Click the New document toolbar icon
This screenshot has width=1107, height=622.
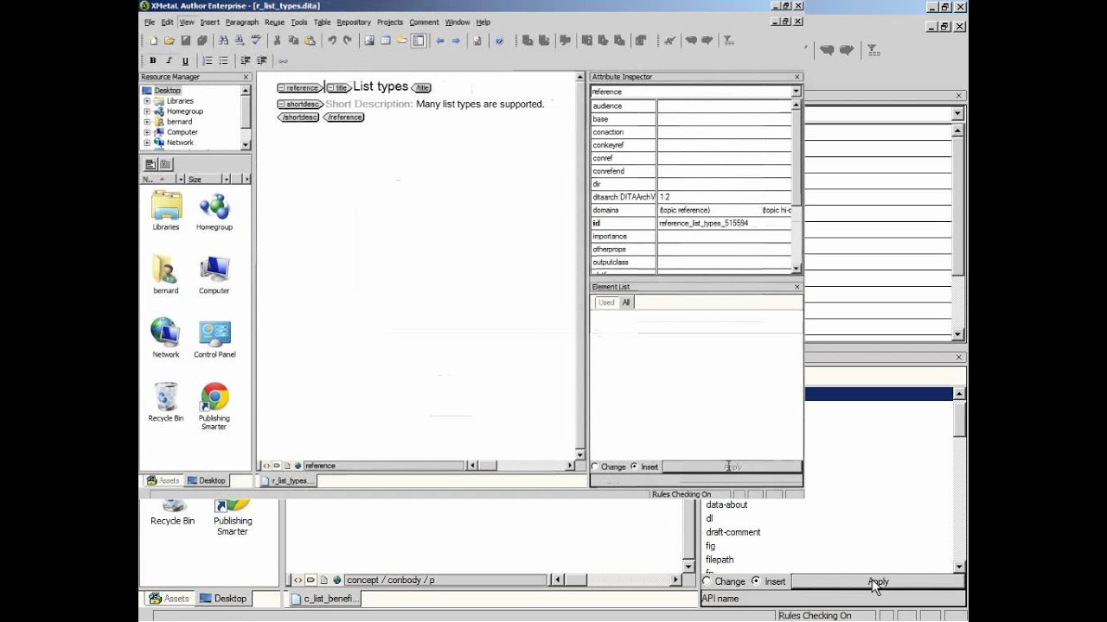153,41
